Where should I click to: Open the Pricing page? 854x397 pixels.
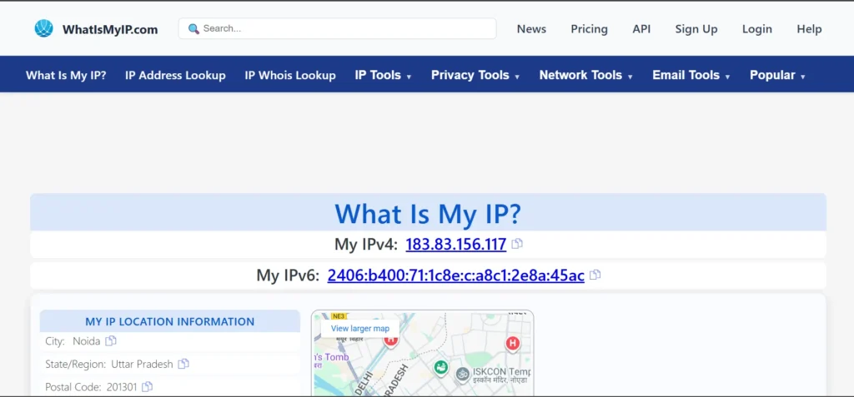[590, 29]
